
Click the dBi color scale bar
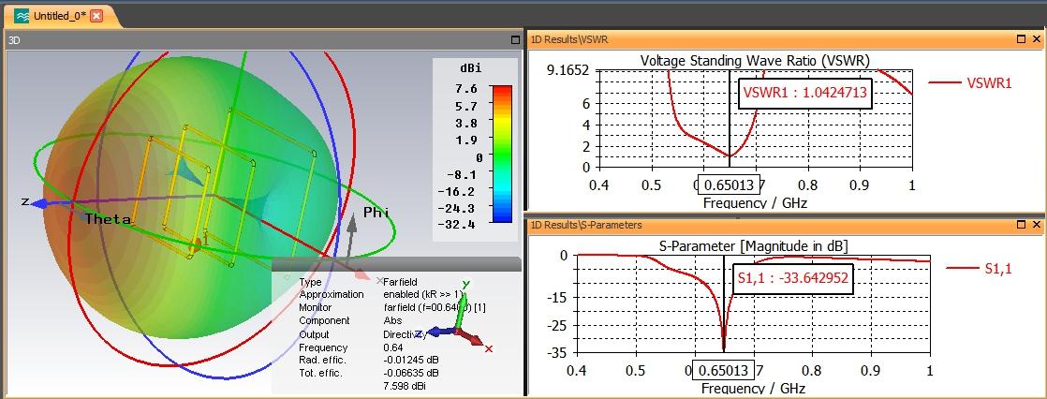pos(501,153)
